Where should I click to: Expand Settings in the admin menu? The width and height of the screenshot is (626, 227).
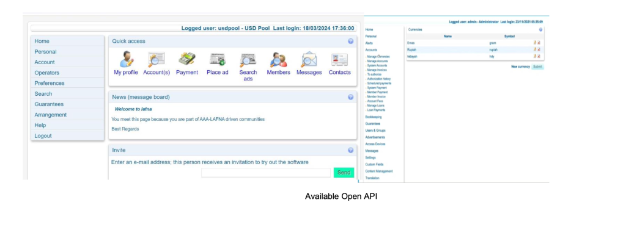pyautogui.click(x=370, y=157)
